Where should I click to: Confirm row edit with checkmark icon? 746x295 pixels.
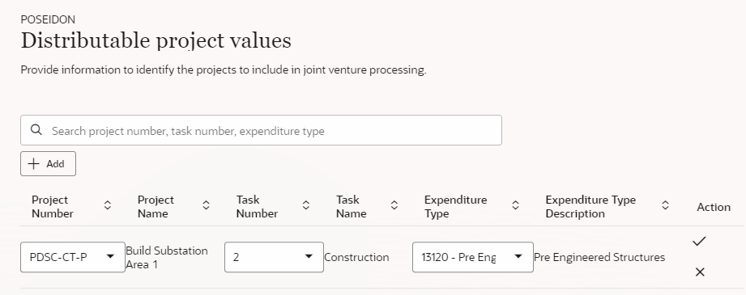click(x=699, y=242)
